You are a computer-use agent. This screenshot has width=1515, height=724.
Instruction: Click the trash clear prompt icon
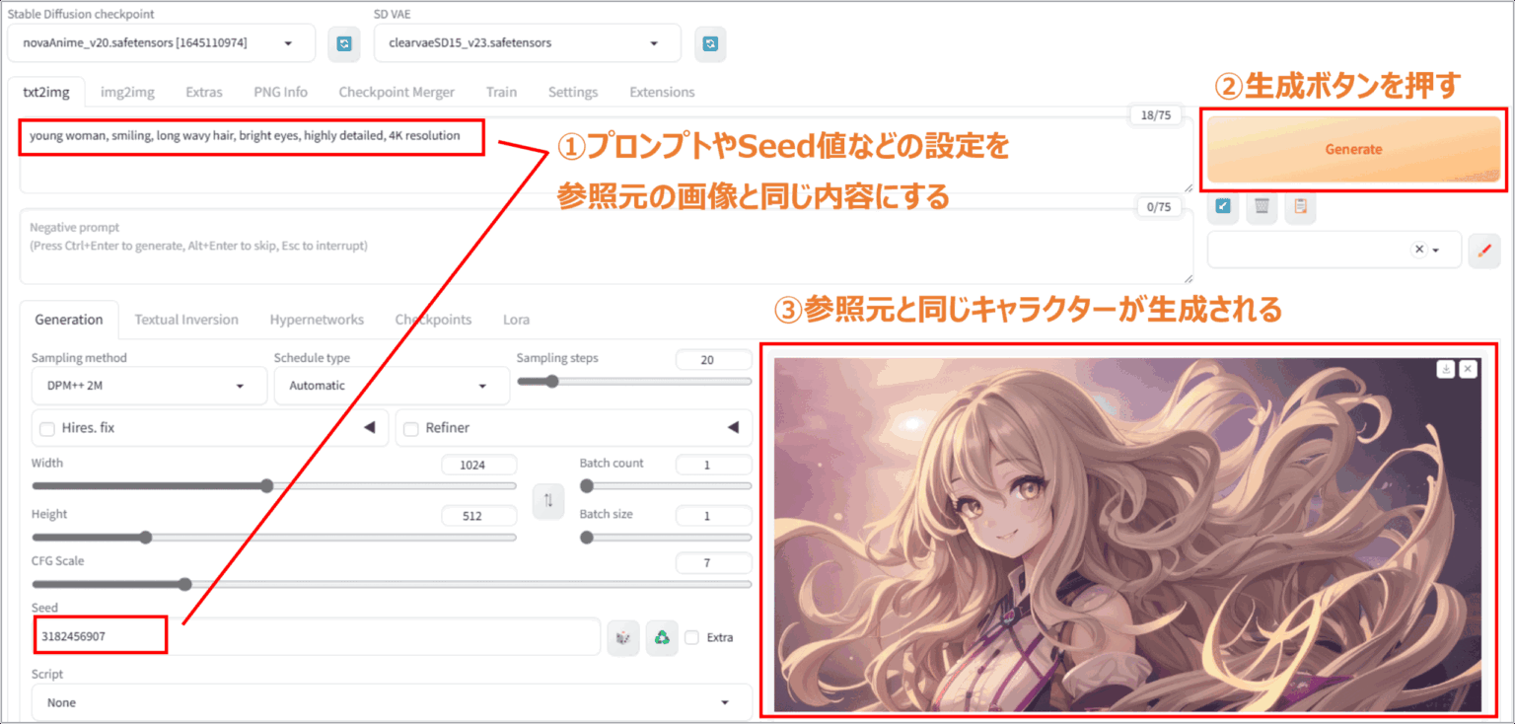(1262, 206)
